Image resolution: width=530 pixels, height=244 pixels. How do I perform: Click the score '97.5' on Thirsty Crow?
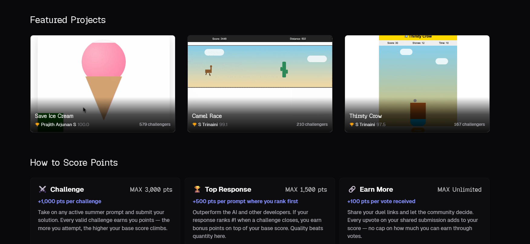coord(381,125)
